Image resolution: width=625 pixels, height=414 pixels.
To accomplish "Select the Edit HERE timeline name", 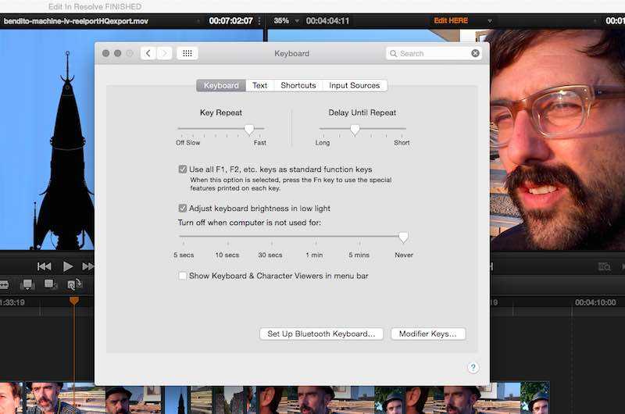I will point(451,21).
